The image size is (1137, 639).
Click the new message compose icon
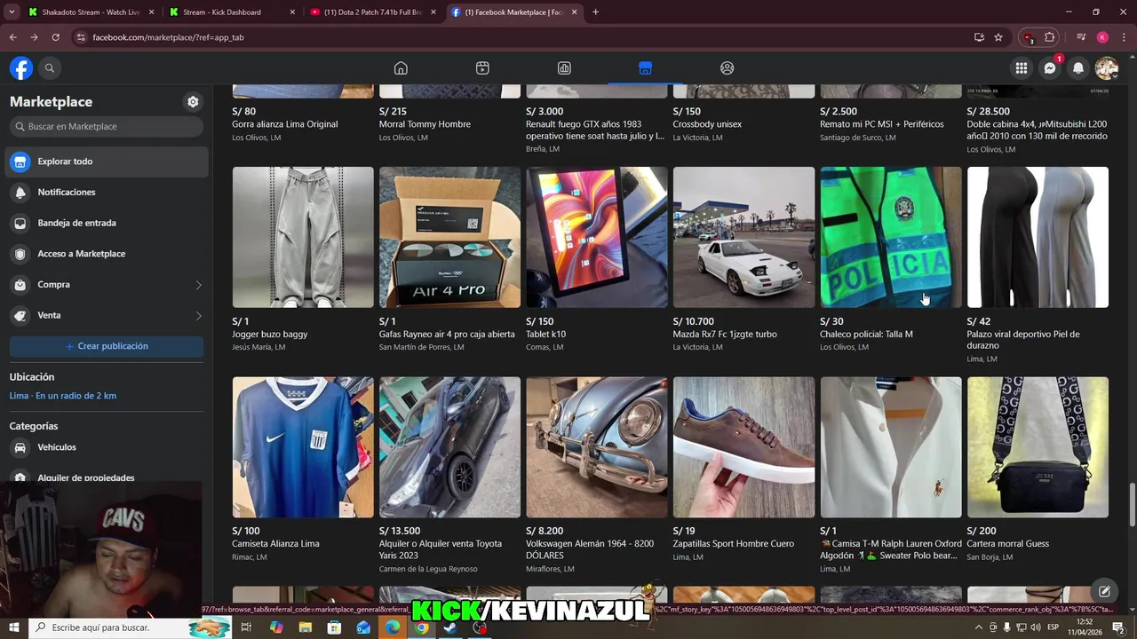pos(1104,591)
